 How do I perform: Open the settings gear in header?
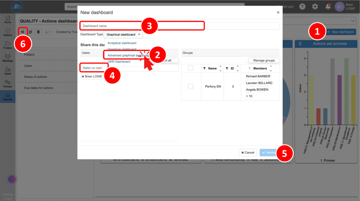(x=315, y=7)
